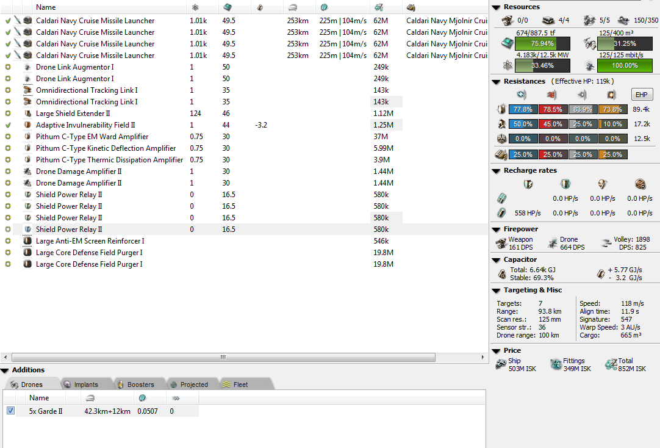Switch to the Implants tab

point(85,385)
